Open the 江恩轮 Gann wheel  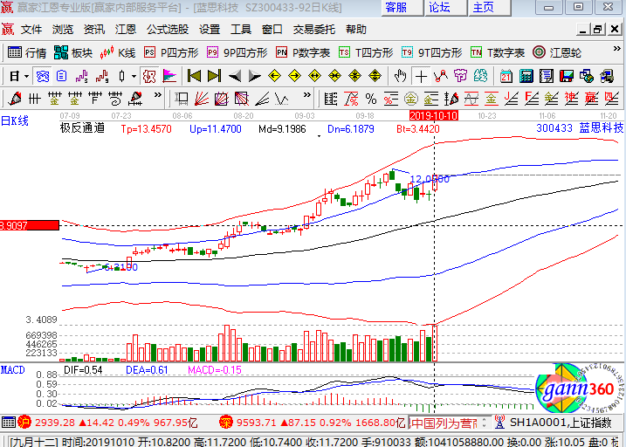click(557, 52)
